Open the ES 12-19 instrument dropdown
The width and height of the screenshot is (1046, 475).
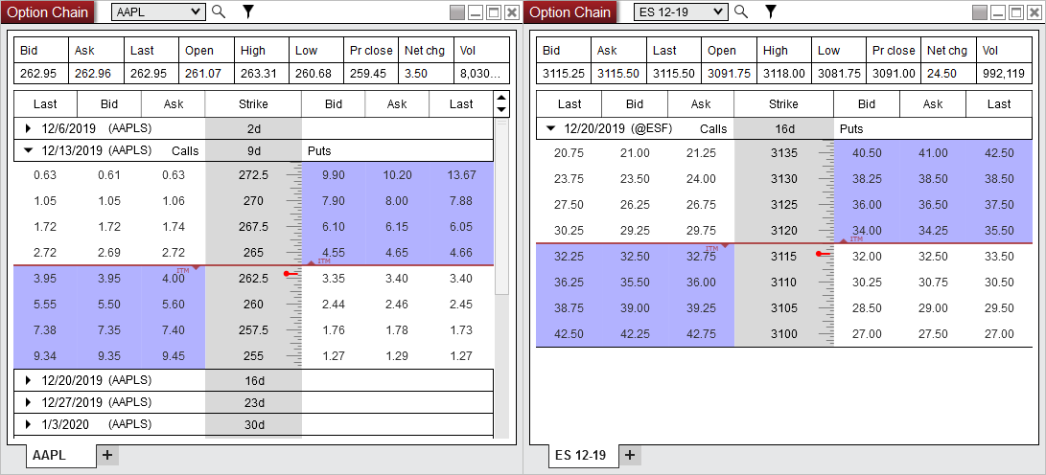pos(718,11)
